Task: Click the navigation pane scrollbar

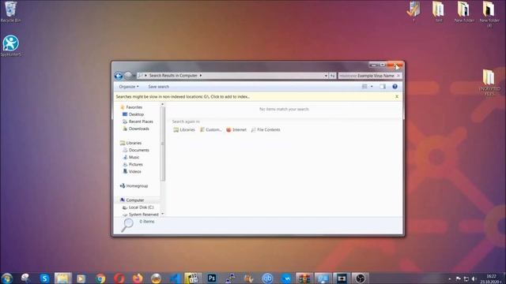Action: pos(163,144)
